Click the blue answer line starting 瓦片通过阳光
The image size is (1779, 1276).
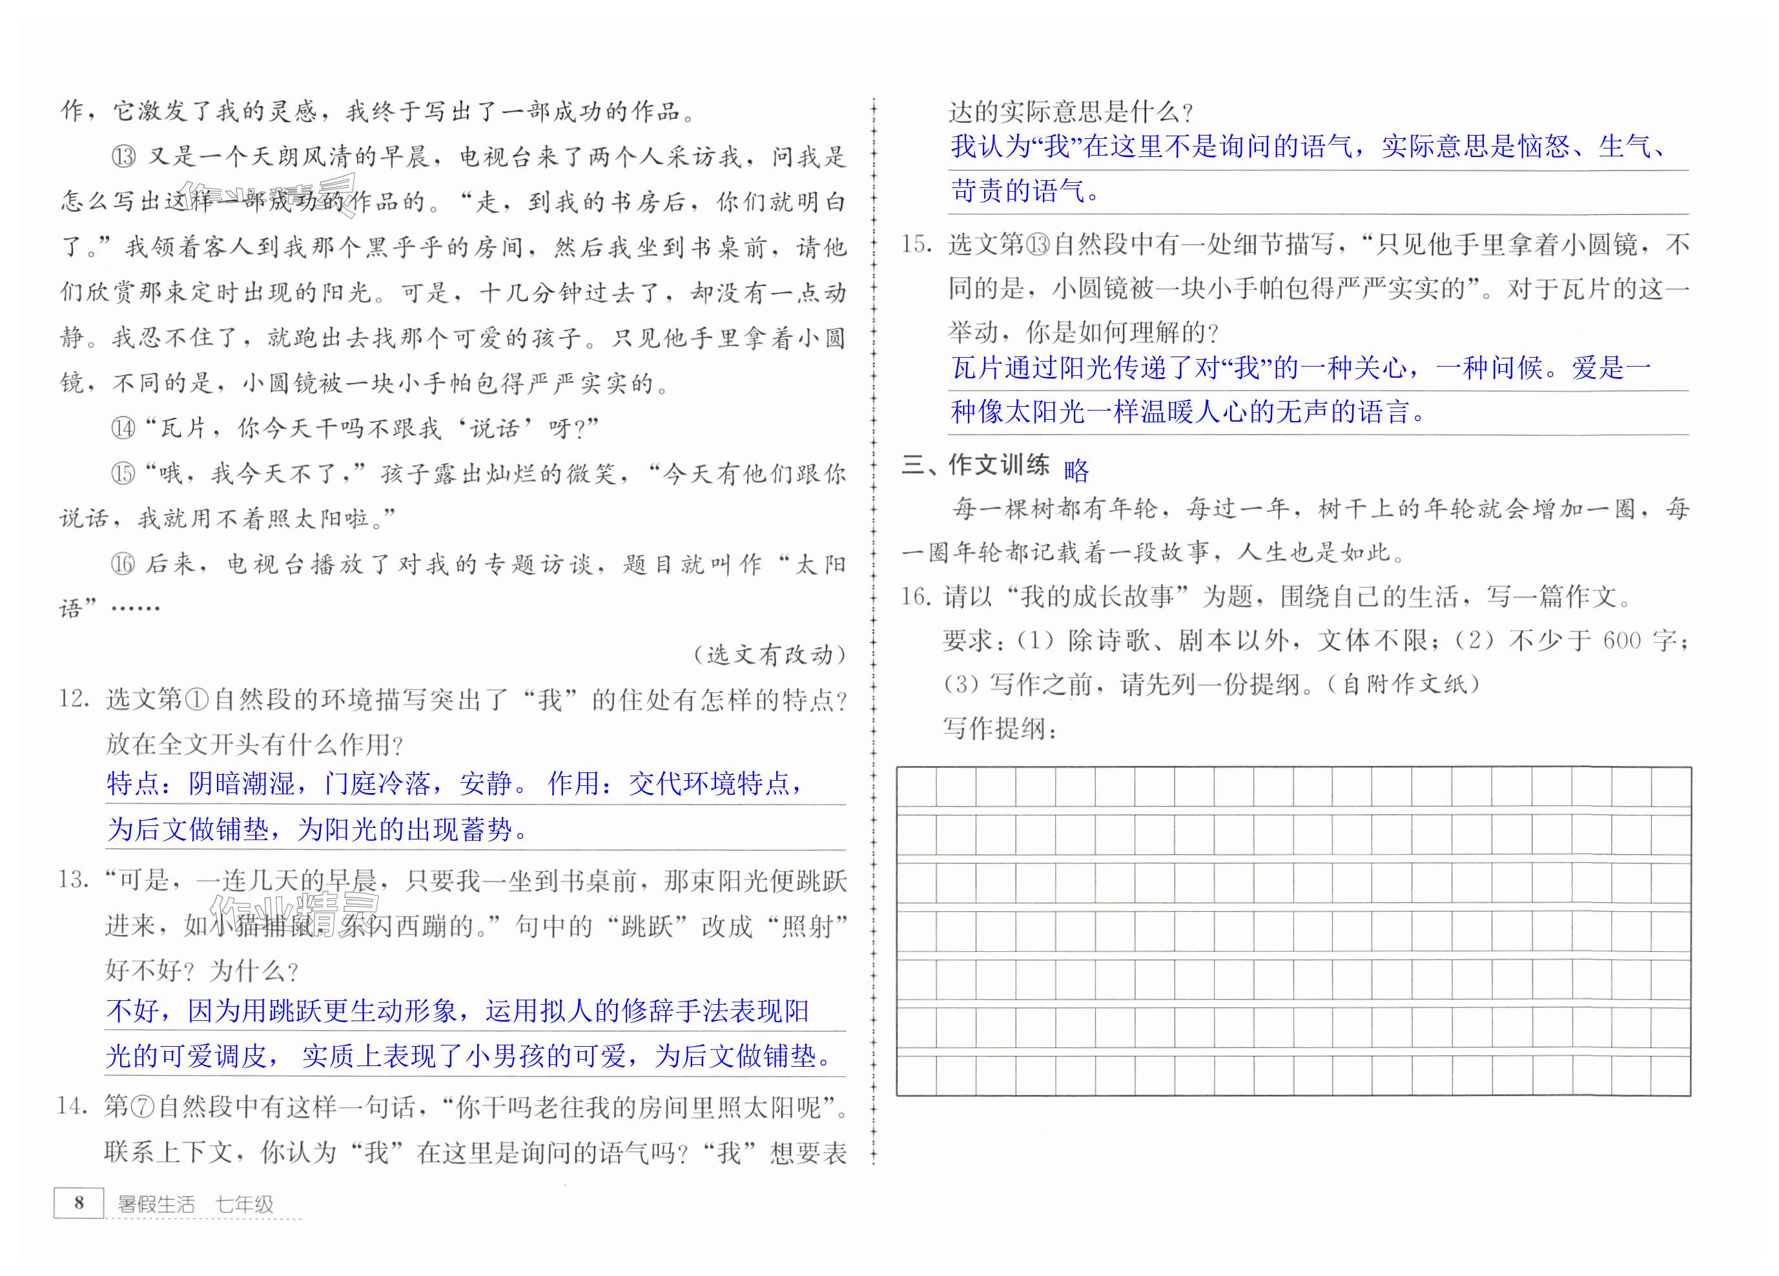(1301, 368)
